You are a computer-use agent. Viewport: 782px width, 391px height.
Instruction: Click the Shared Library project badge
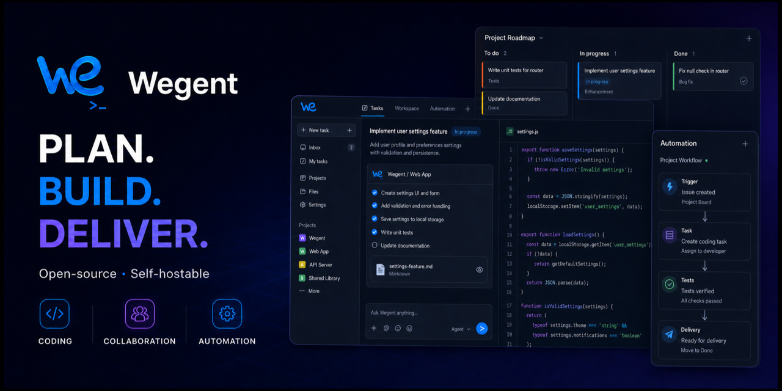coord(302,279)
